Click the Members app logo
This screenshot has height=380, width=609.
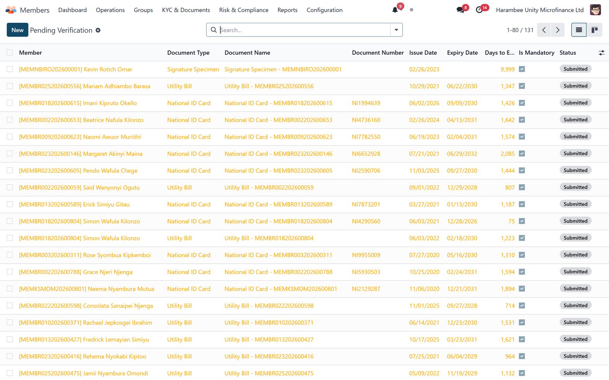click(x=11, y=10)
